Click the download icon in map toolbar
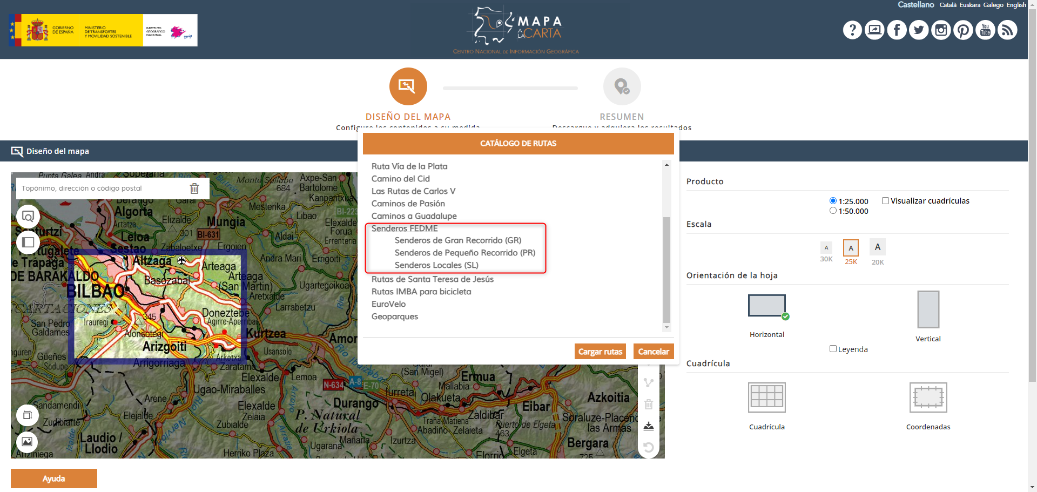Screen dimensions: 1037x492 pos(649,426)
